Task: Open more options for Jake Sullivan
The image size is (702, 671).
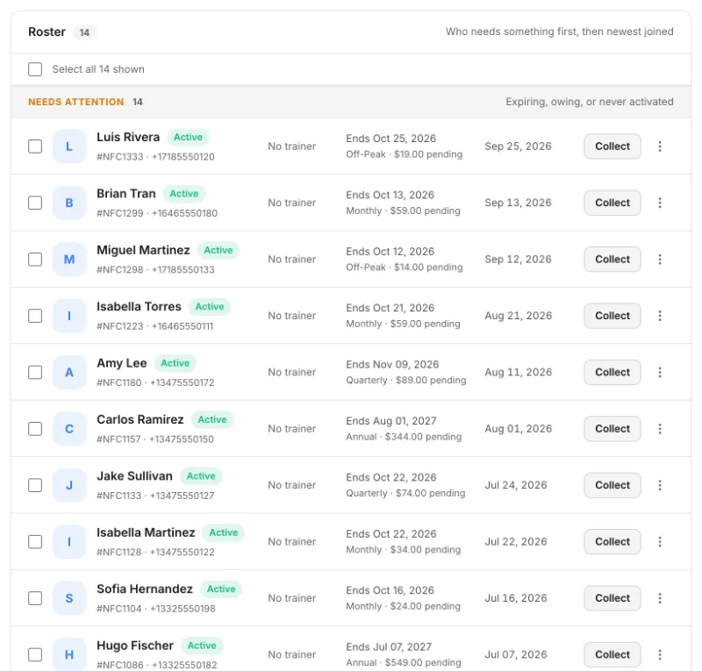Action: 660,485
